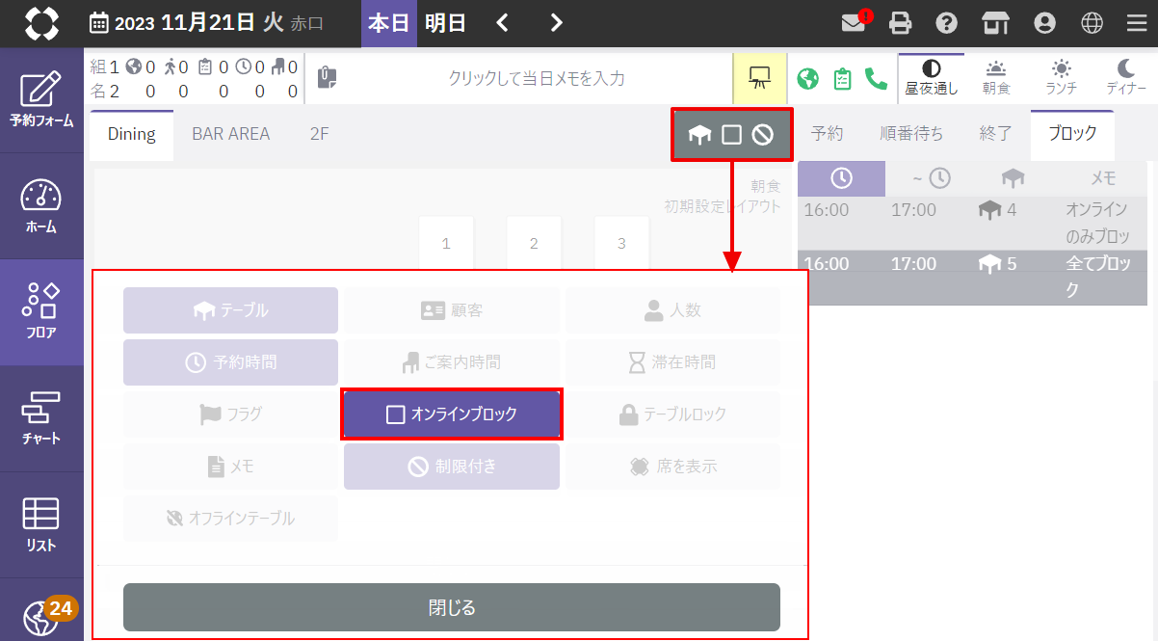Select the 順番待ち tab

coord(911,134)
